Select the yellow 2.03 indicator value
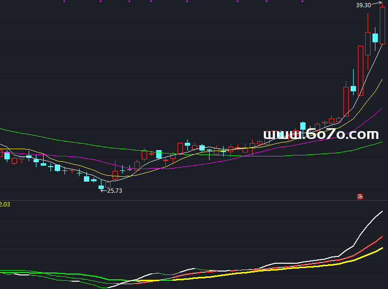Image resolution: width=388 pixels, height=289 pixels. tap(5, 204)
